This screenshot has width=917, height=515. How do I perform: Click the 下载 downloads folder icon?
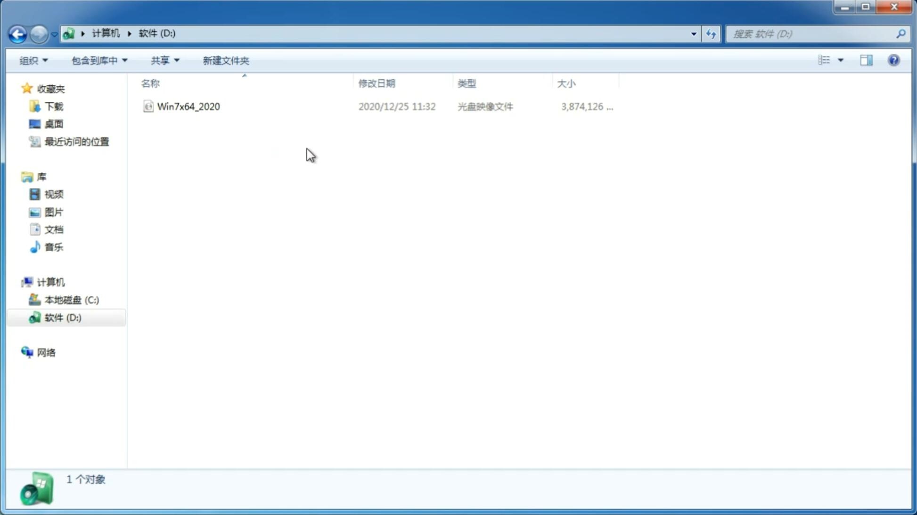[34, 106]
